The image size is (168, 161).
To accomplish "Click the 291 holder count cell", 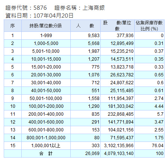I will [x=85, y=122].
